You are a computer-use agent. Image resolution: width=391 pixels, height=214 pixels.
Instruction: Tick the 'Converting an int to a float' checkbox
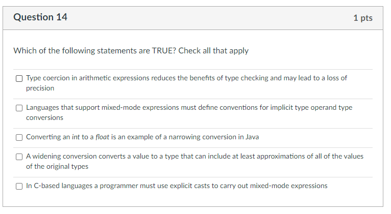(19, 137)
